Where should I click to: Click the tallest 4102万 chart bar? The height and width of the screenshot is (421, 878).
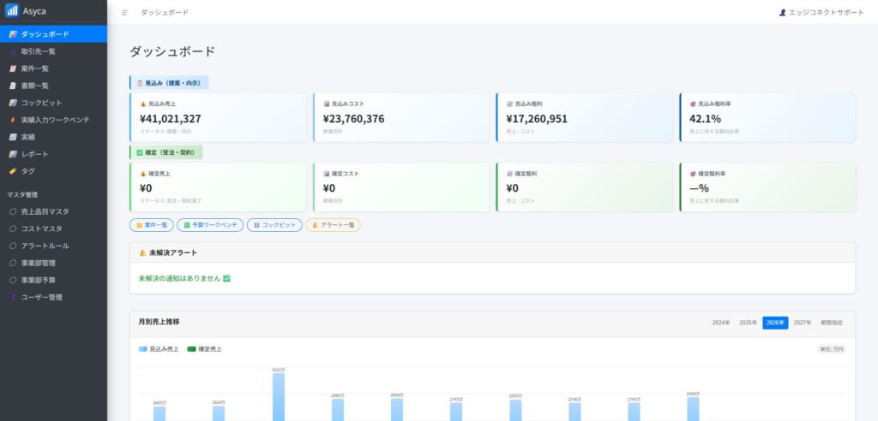(x=279, y=397)
